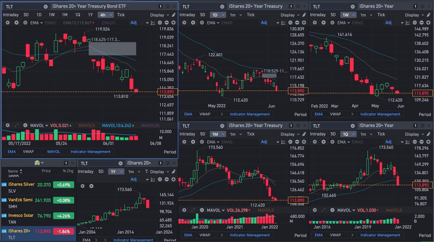Screen dimensions: 434x242
Task: Click link group badge 1 in 4h chart
Action: 161,6
